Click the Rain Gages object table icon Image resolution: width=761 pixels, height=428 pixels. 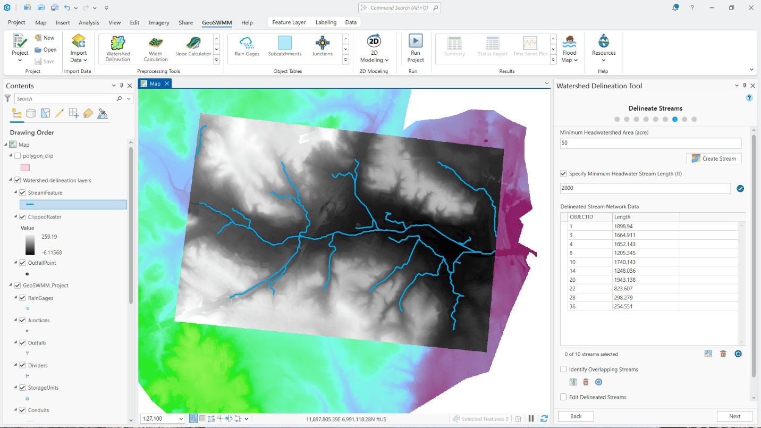click(x=247, y=48)
